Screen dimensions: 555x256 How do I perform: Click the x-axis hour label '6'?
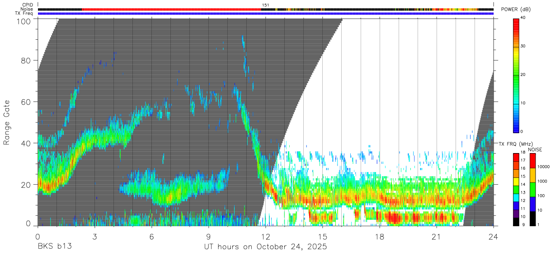tap(151, 237)
